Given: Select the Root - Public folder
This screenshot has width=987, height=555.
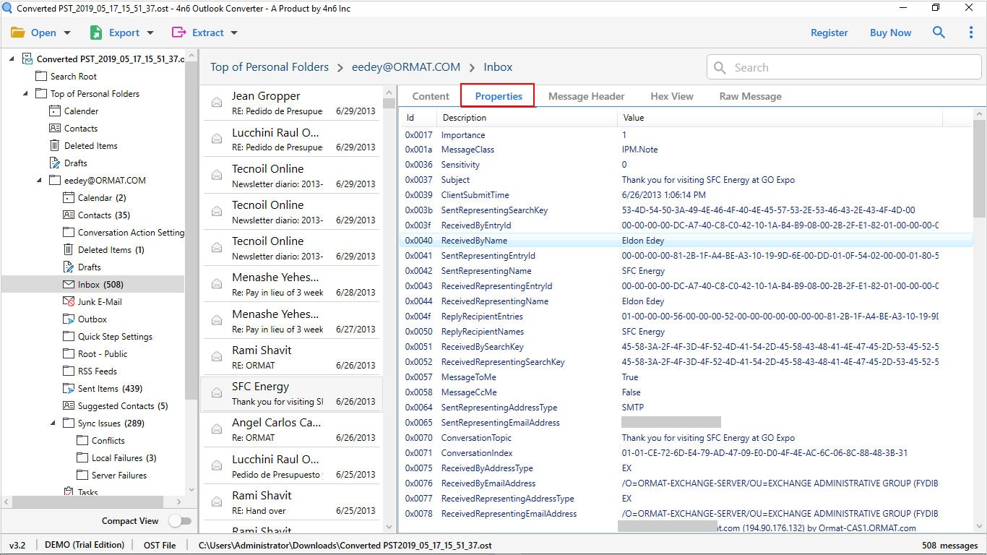Looking at the screenshot, I should [x=103, y=354].
